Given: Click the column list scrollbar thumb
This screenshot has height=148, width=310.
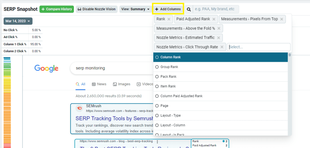Looking at the screenshot, I should point(290,55).
